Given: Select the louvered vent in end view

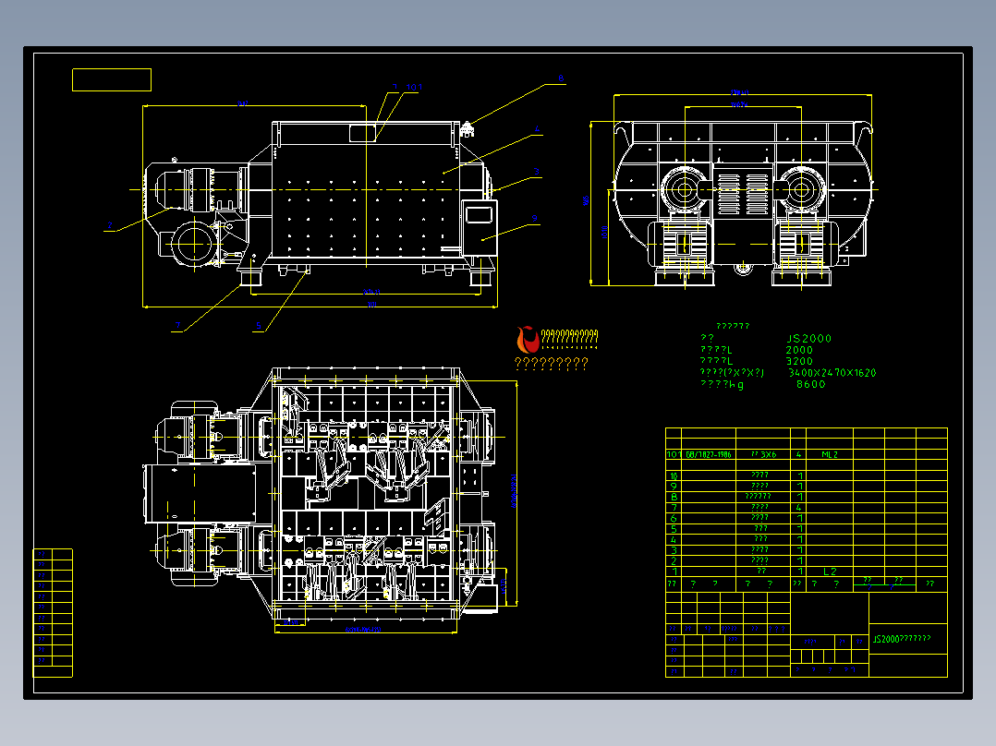Looking at the screenshot, I should click(743, 194).
